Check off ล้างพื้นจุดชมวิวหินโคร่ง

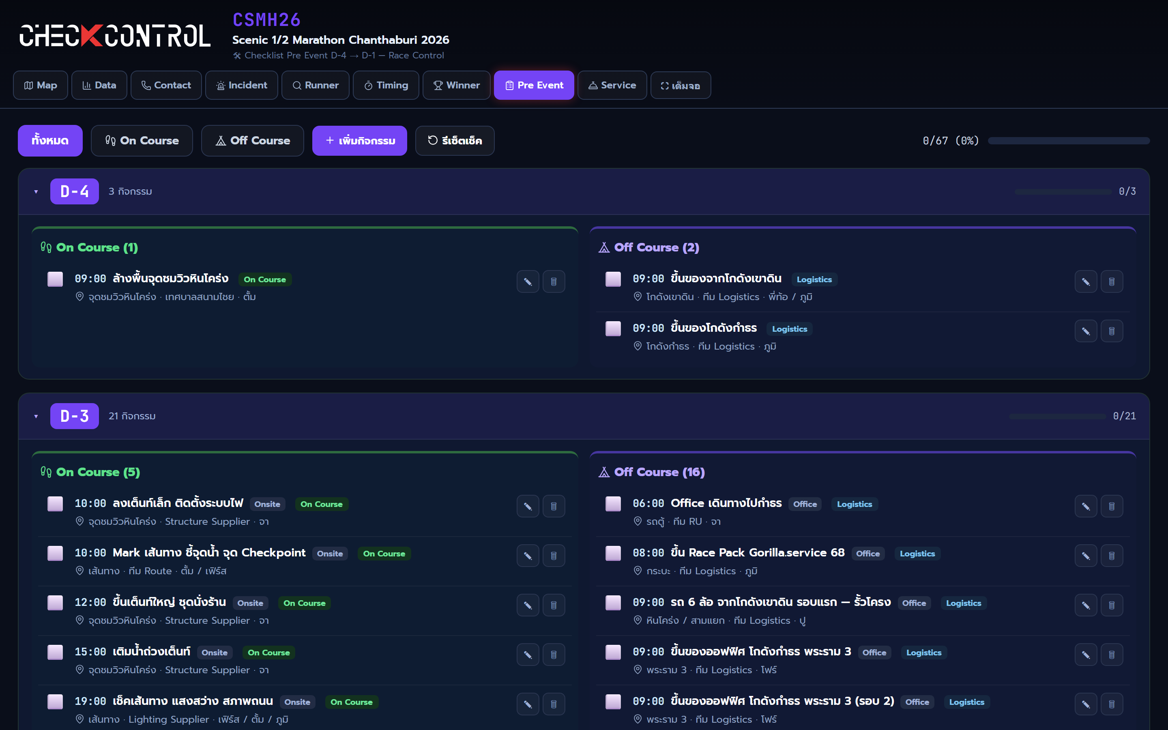pyautogui.click(x=55, y=279)
